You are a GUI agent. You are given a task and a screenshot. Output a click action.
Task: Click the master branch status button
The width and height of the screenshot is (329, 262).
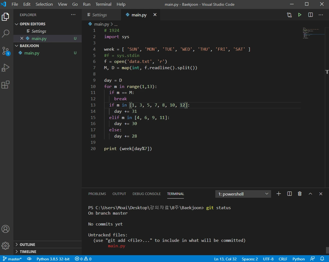click(12, 259)
